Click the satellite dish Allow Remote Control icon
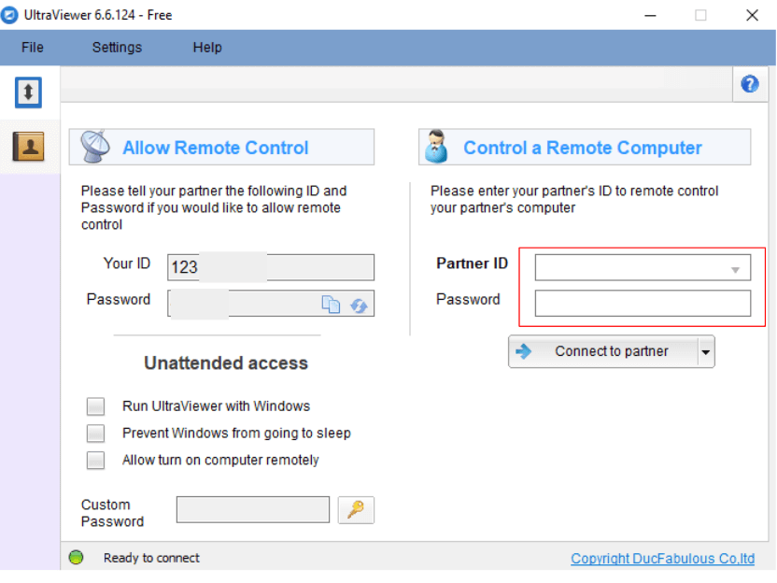 [x=95, y=147]
